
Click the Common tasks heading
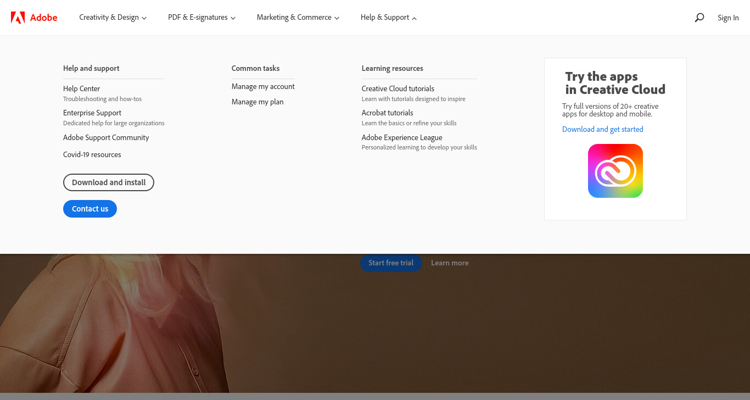tap(255, 68)
